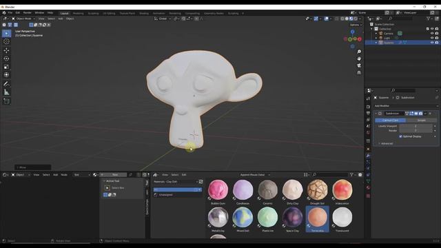The width and height of the screenshot is (441, 248).
Task: Click the asset browser refresh library icon
Action: click(x=201, y=182)
